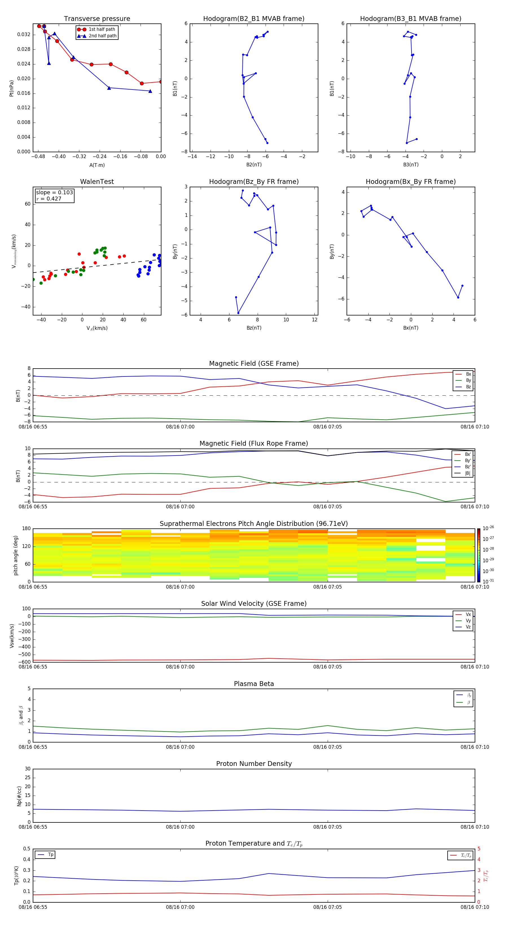Click the 'Tp' legend entry

click(45, 855)
